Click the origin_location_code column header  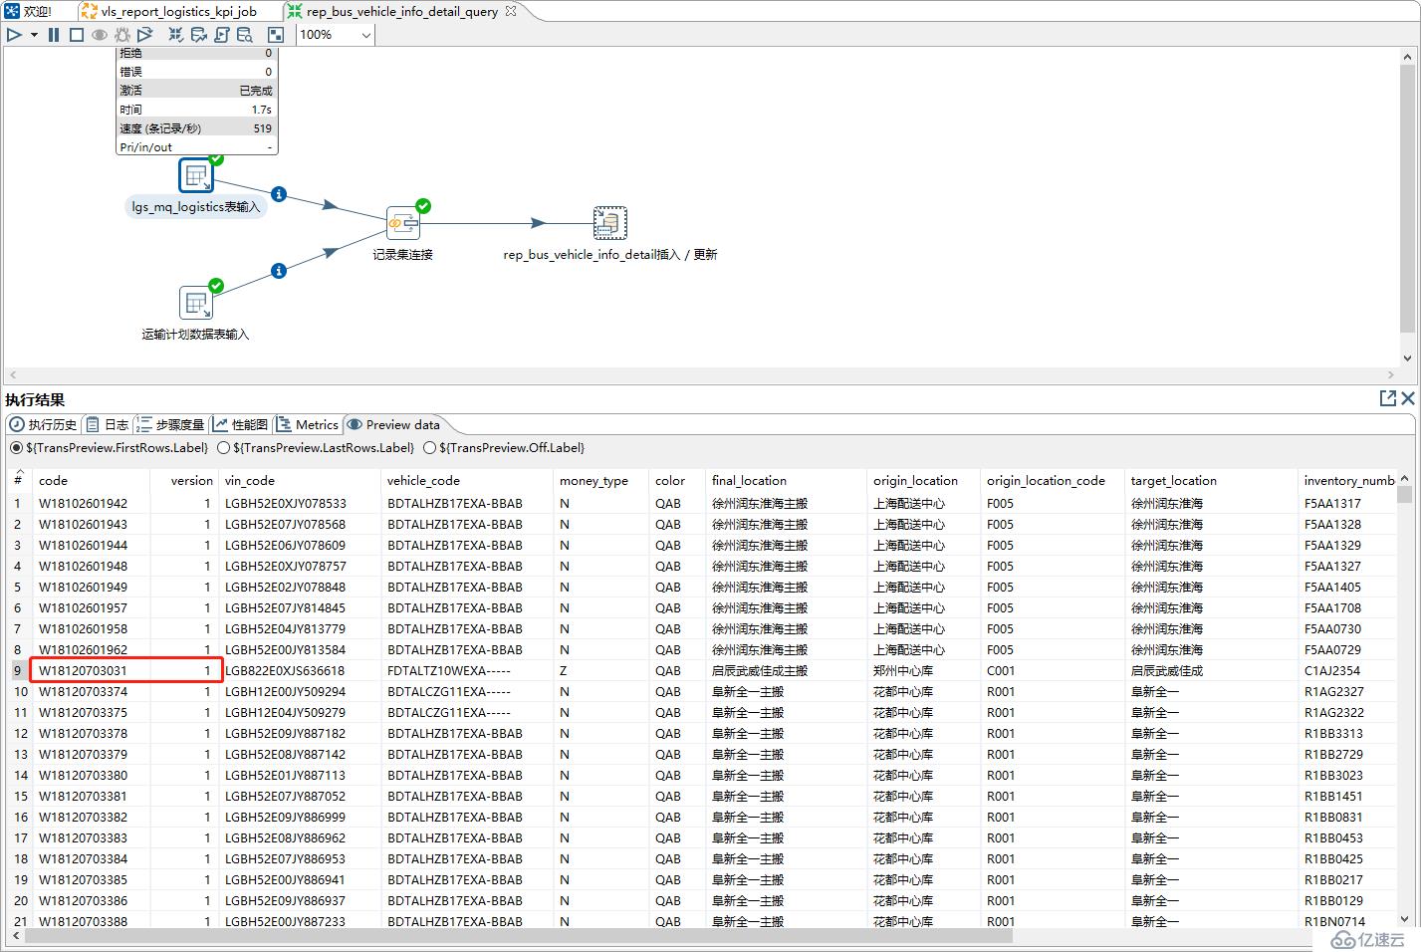tap(1053, 480)
